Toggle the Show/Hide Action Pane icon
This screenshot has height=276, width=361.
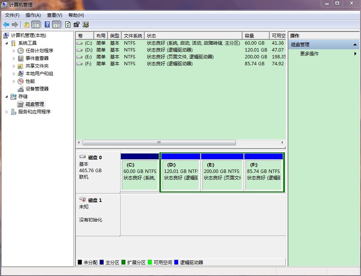pos(57,24)
